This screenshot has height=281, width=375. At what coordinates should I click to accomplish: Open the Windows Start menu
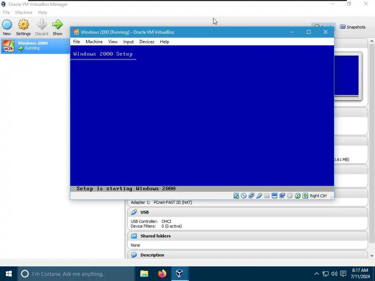[9, 274]
